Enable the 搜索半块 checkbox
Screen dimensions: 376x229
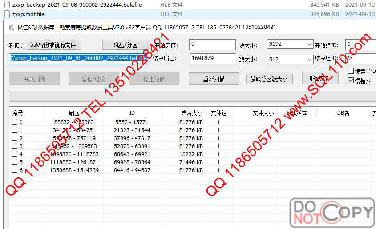point(351,71)
